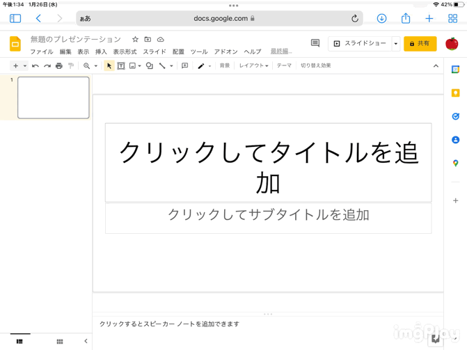
Task: Hide the menus with collapse chevron
Action: [436, 66]
